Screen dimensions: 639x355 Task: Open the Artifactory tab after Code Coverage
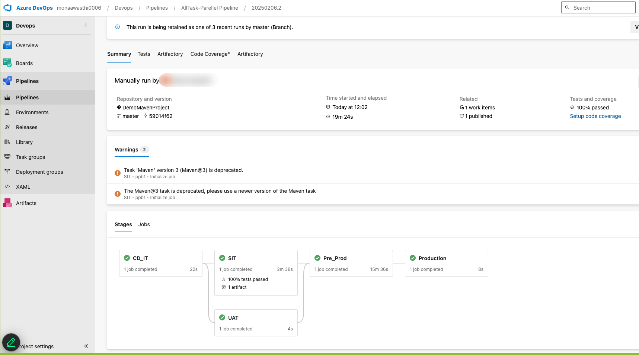click(x=250, y=54)
